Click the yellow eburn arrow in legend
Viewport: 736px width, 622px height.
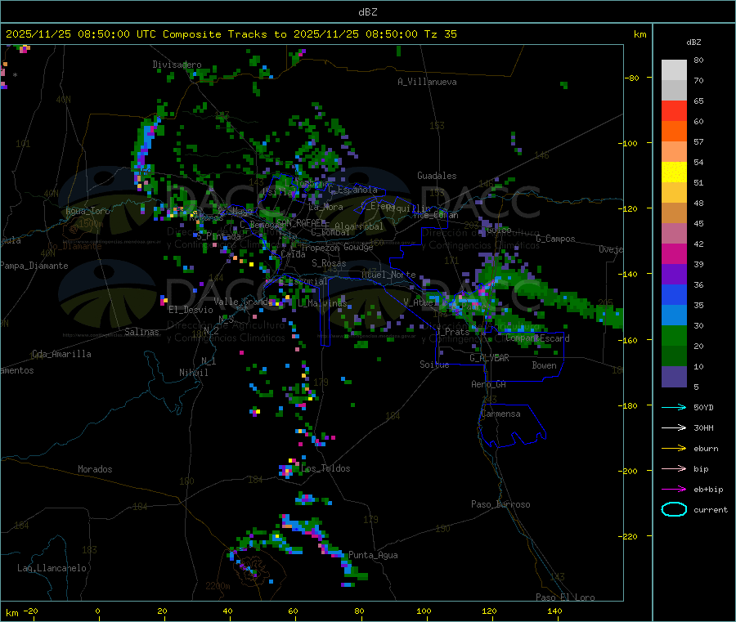tap(674, 449)
